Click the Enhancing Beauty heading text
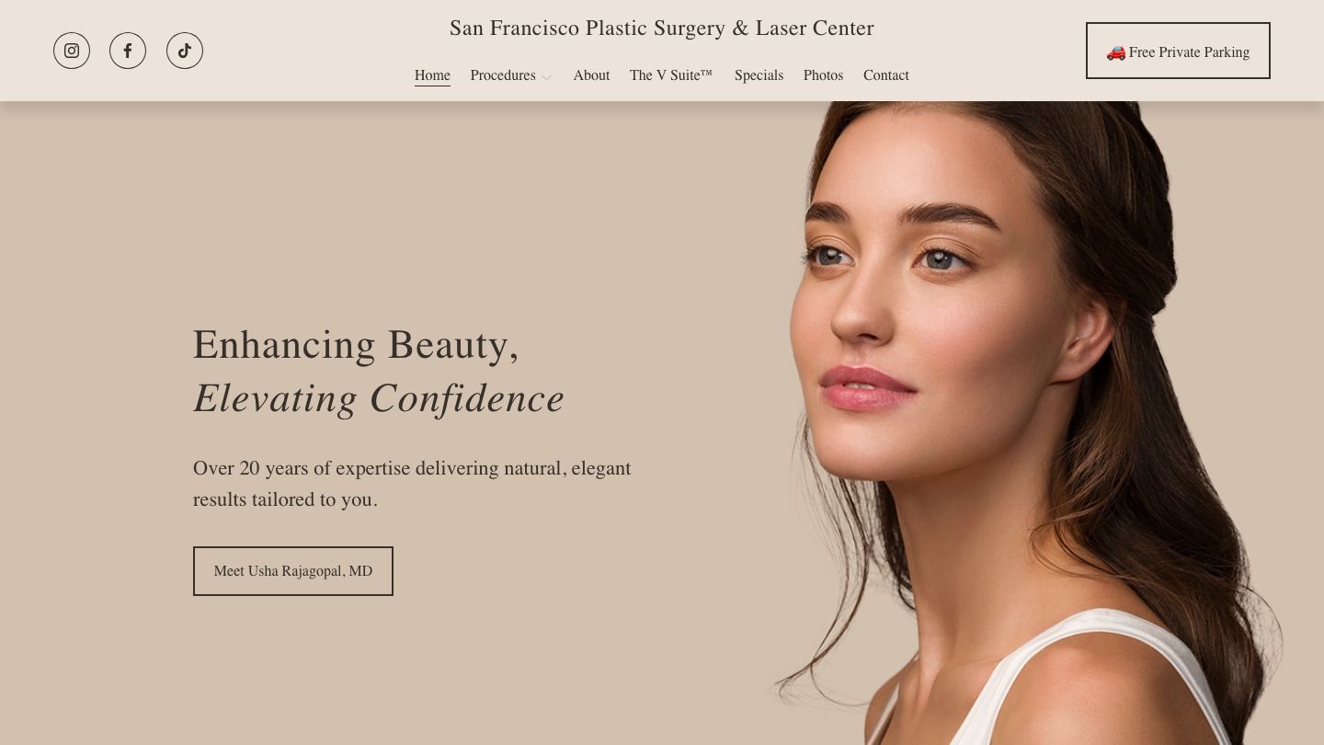Screen dimensions: 1324x745 (356, 345)
